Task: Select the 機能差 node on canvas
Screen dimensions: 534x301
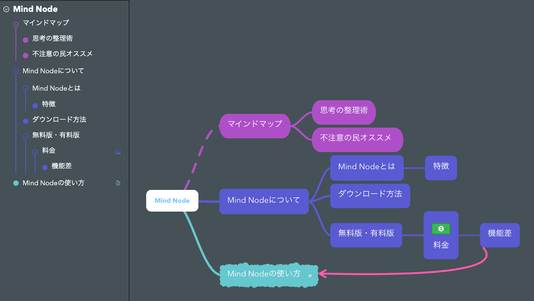Action: point(500,235)
